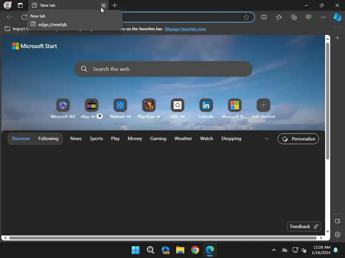Screen dimensions: 345x258
Task: Open Windows taskbar search
Action: [x=151, y=250]
